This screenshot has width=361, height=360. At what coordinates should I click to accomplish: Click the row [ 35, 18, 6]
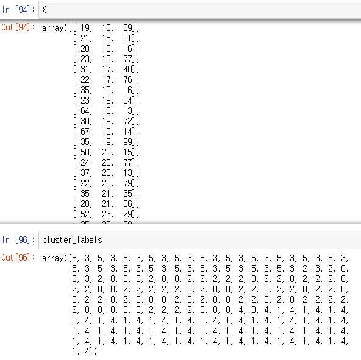(106, 90)
